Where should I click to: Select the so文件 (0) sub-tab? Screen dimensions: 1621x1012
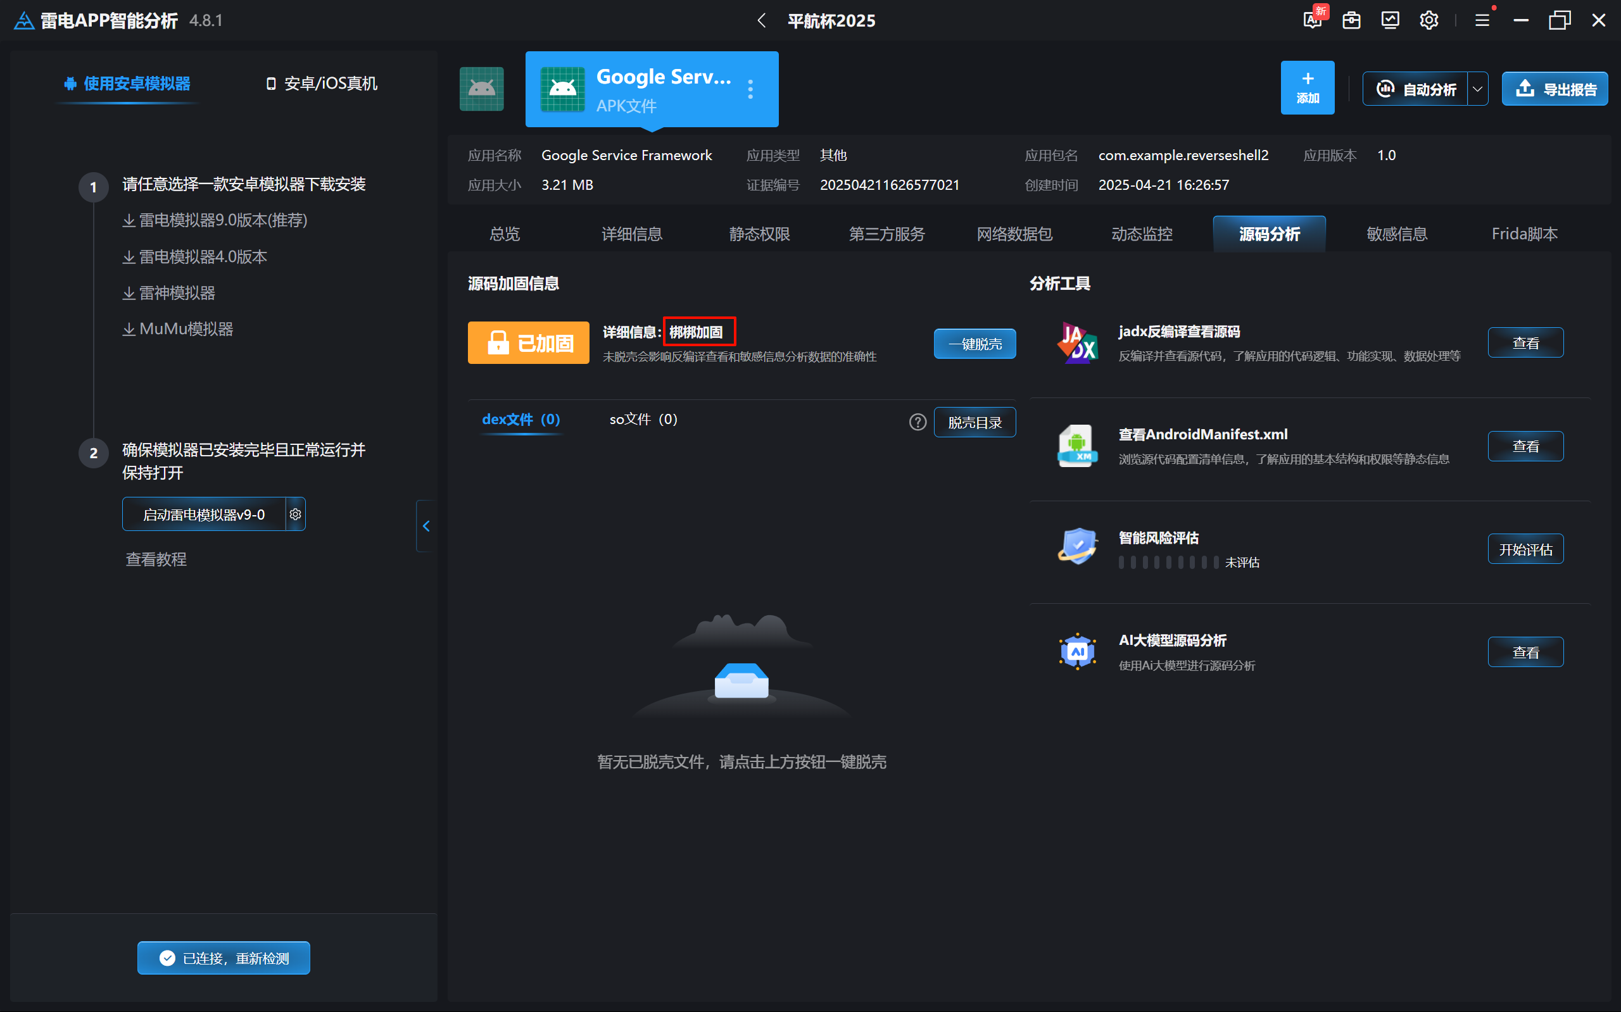tap(643, 420)
